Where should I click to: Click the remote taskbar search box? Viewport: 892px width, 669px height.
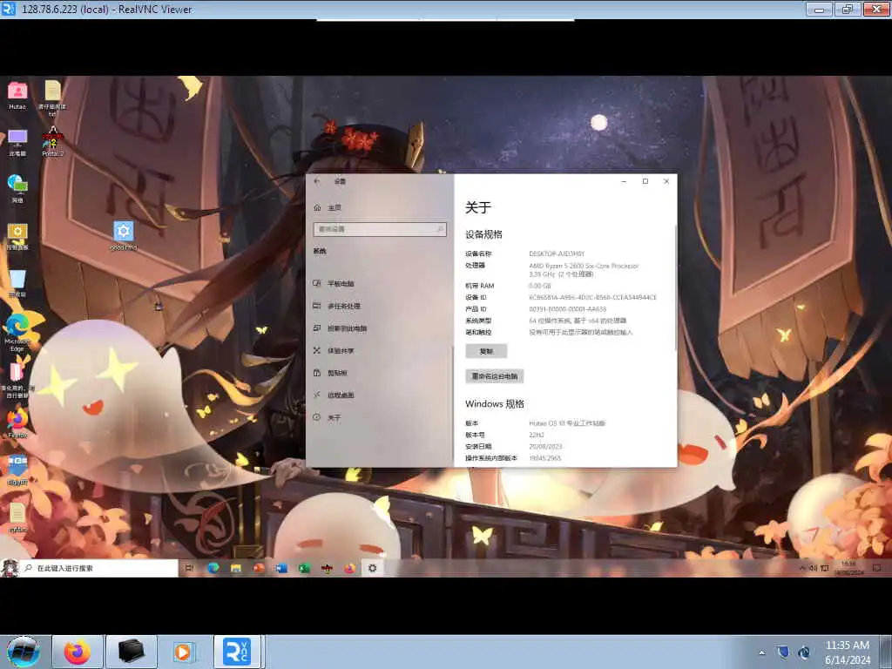99,568
